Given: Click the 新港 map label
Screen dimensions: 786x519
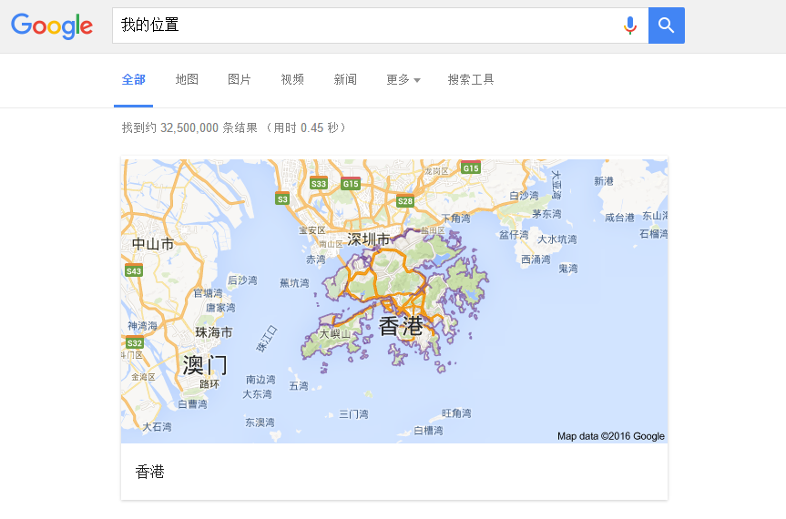Looking at the screenshot, I should click(604, 181).
